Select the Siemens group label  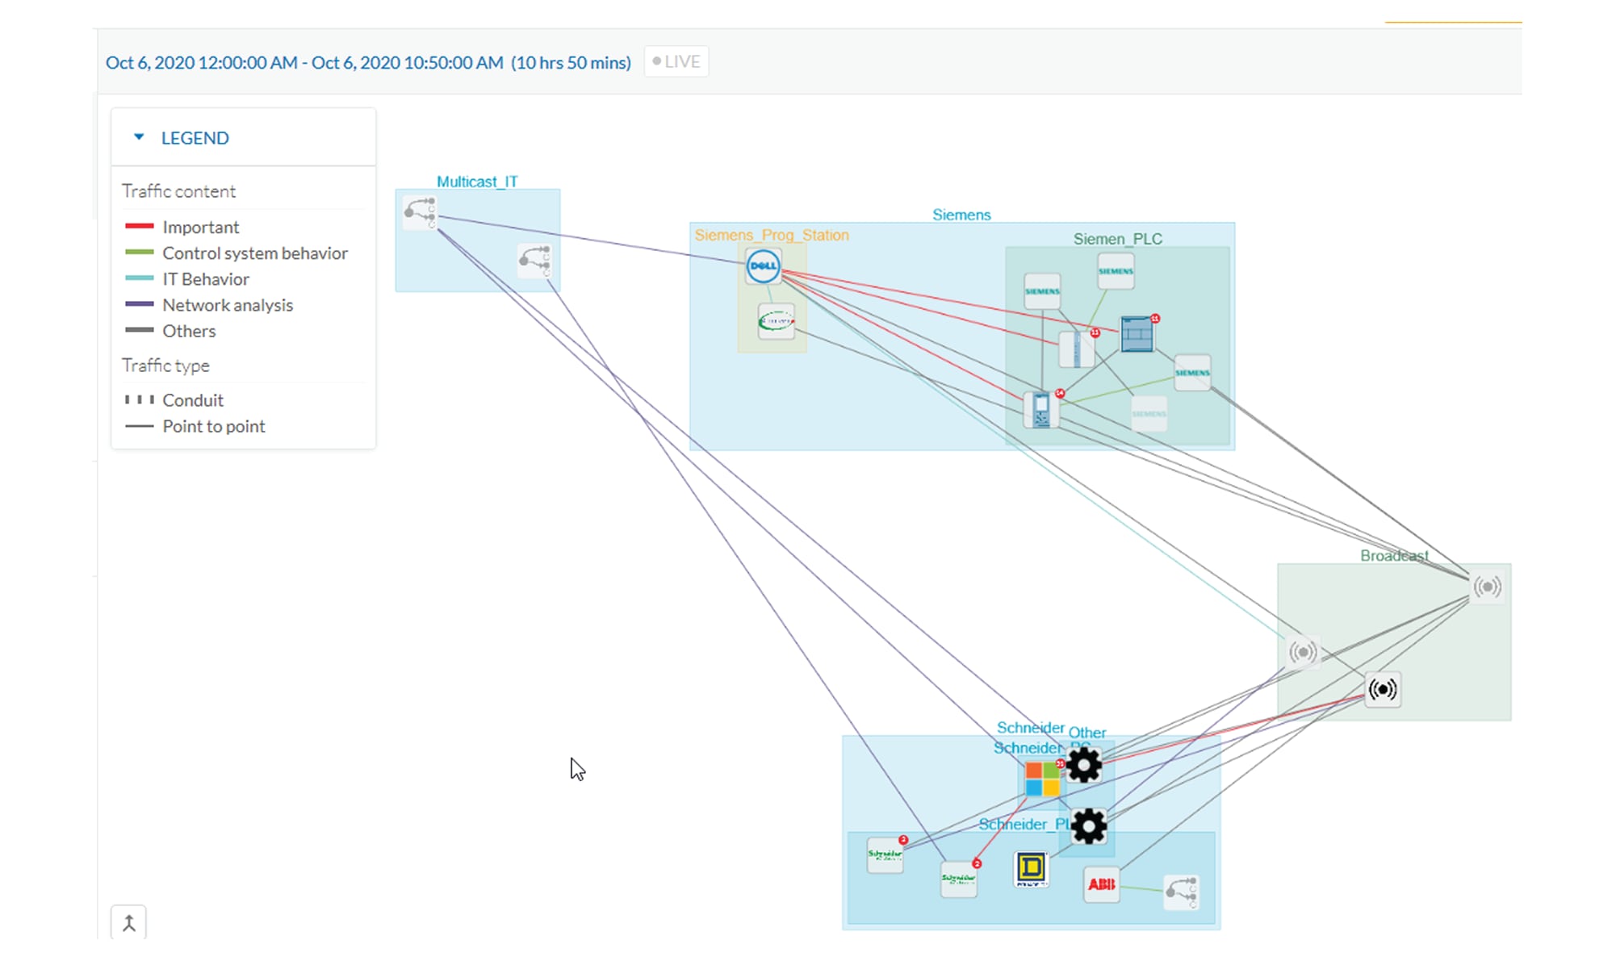961,215
